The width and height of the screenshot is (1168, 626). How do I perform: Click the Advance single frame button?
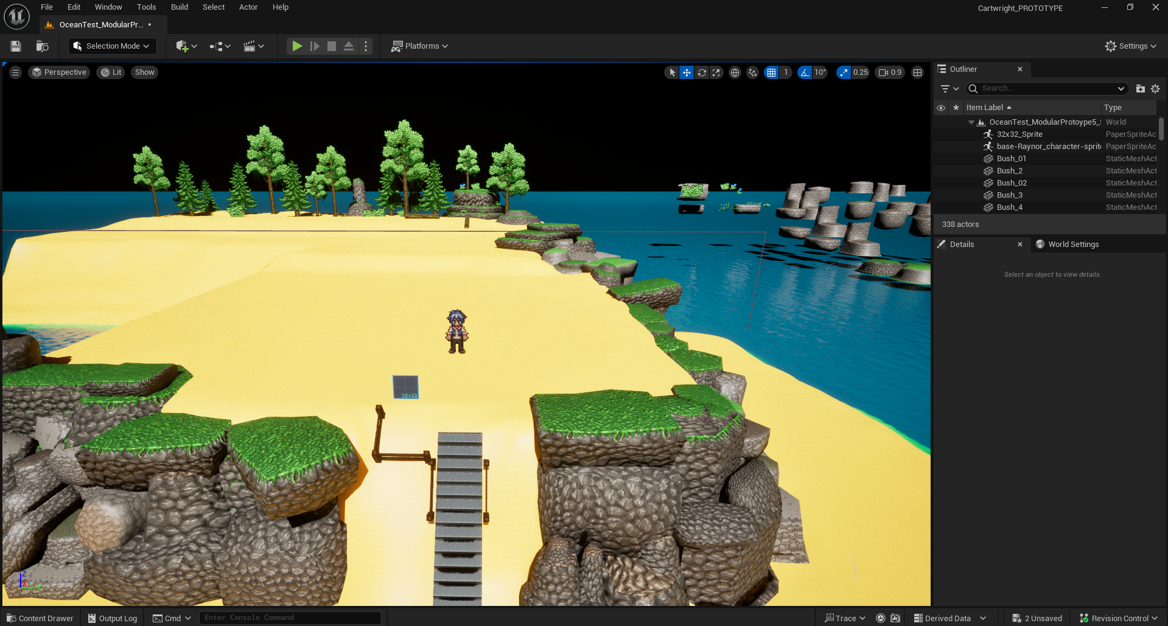[x=315, y=46]
